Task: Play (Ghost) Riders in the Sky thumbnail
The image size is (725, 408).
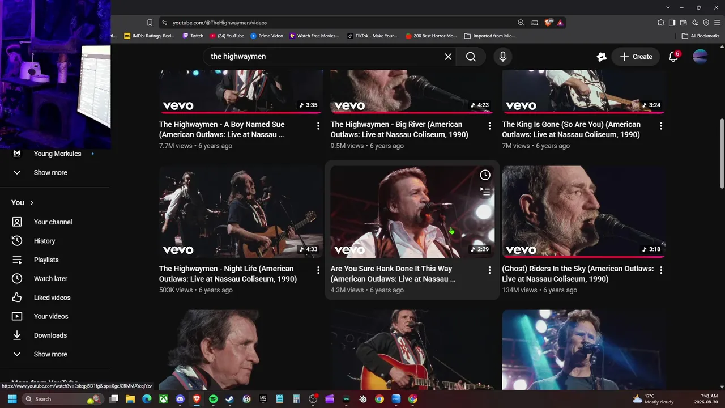Action: pos(583,212)
